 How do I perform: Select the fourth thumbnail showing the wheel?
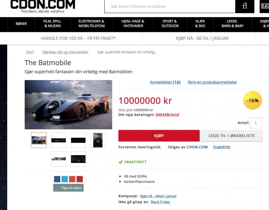point(98,140)
